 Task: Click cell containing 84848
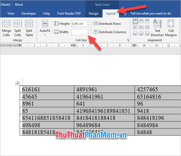tap(158, 132)
